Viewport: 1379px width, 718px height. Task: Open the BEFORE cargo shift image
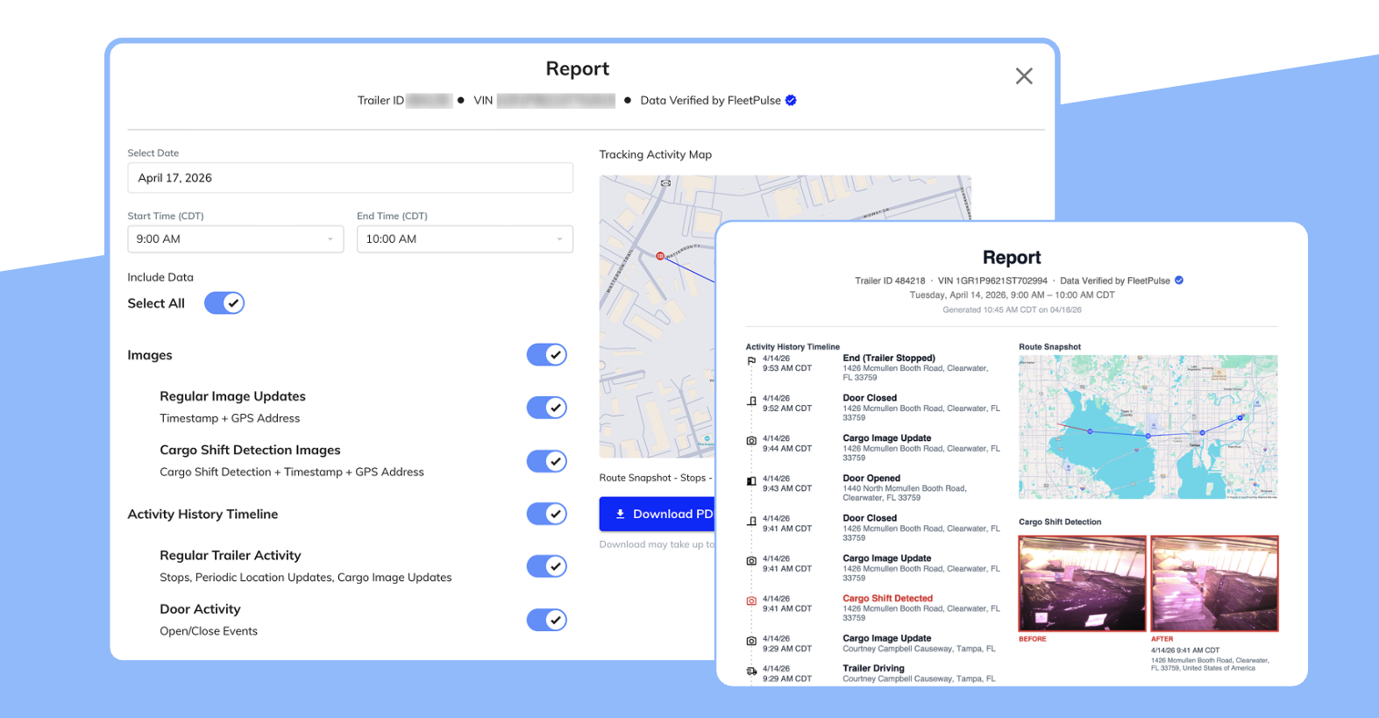click(x=1083, y=584)
